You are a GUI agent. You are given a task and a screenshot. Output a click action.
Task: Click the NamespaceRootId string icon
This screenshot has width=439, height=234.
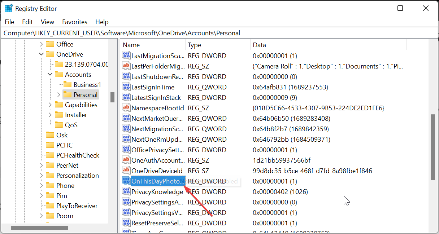coord(126,108)
